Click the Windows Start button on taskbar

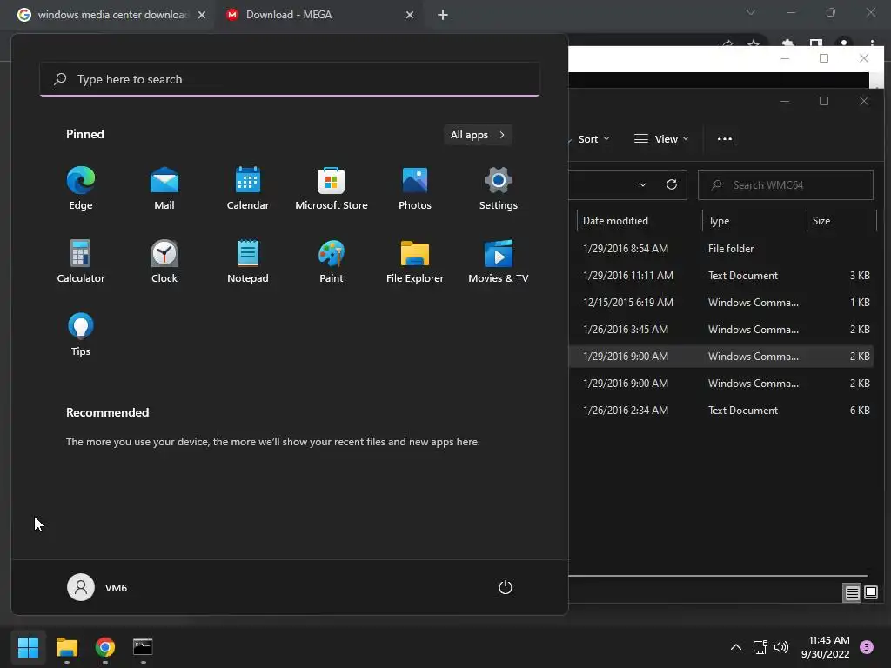(x=28, y=647)
